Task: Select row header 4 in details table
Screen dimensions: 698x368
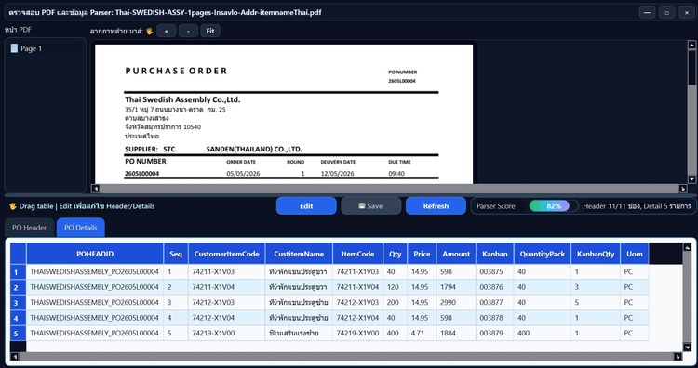Action: coord(19,318)
